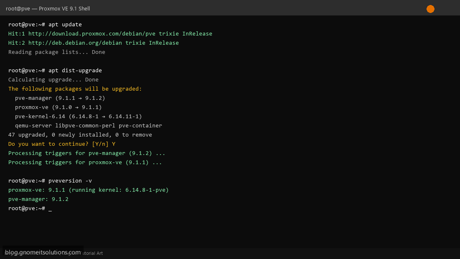Select the 'pveversion -v' command line

click(50, 181)
